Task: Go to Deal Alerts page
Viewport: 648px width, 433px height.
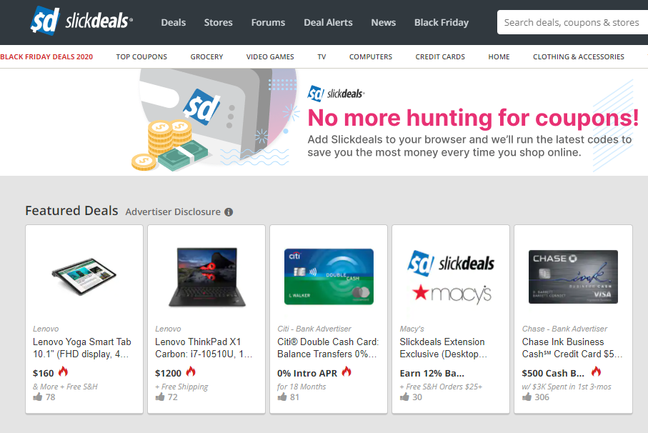Action: 328,22
